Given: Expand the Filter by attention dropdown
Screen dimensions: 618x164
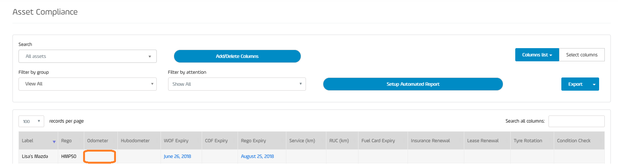Looking at the screenshot, I should pyautogui.click(x=237, y=84).
